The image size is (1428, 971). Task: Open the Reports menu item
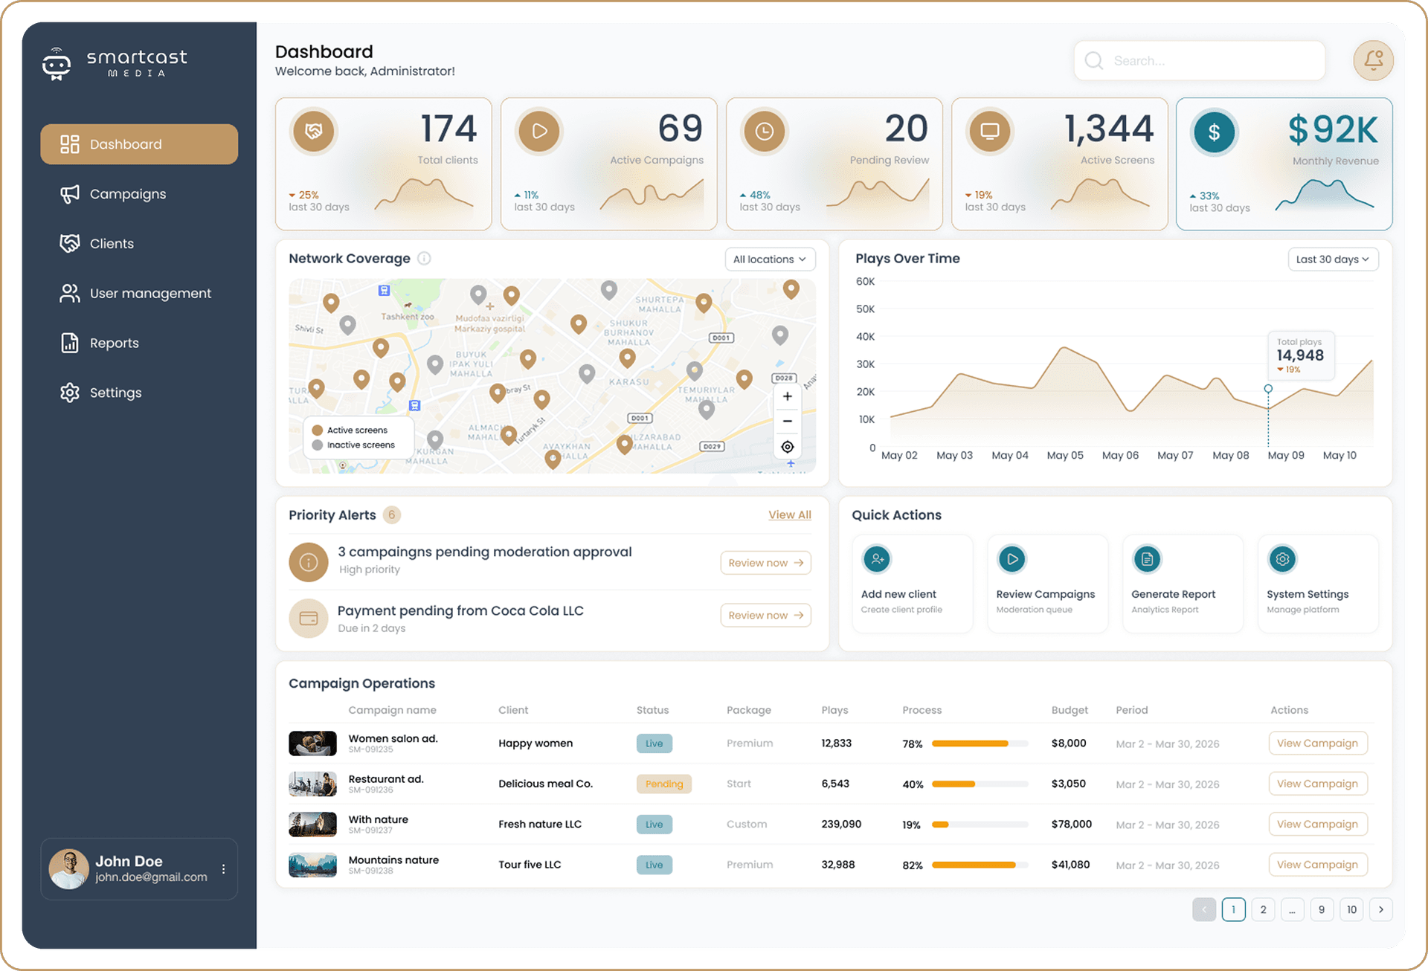click(139, 343)
